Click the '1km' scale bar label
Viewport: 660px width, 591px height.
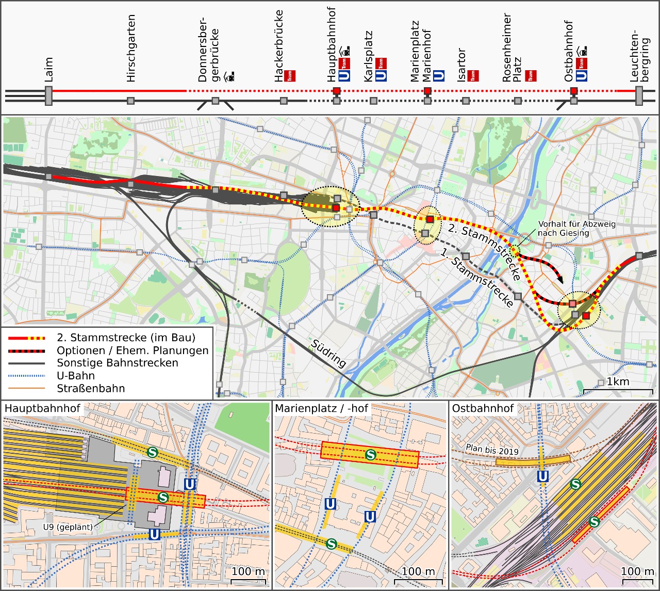(x=618, y=381)
